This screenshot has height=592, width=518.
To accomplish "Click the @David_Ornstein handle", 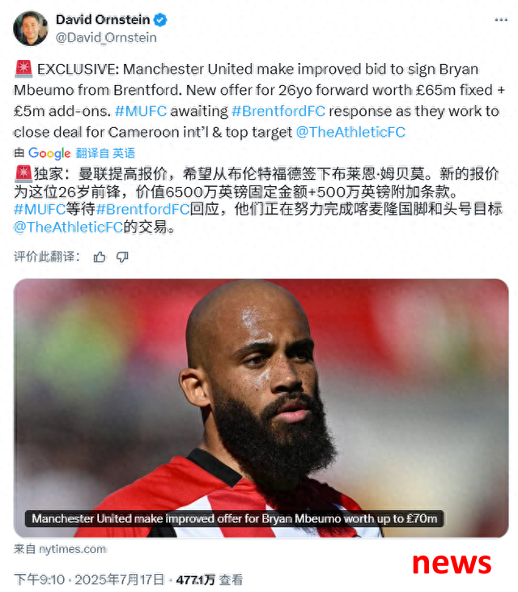I will (106, 38).
